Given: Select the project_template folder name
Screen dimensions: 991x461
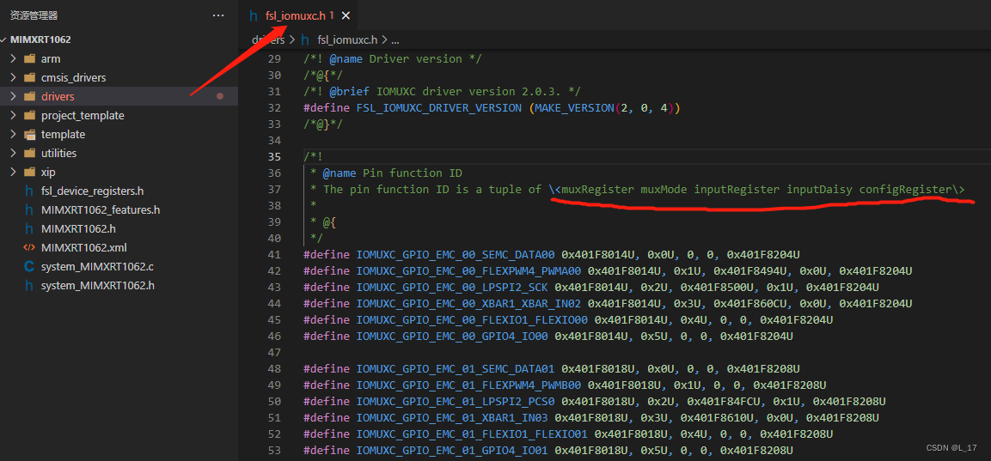Looking at the screenshot, I should pos(83,116).
